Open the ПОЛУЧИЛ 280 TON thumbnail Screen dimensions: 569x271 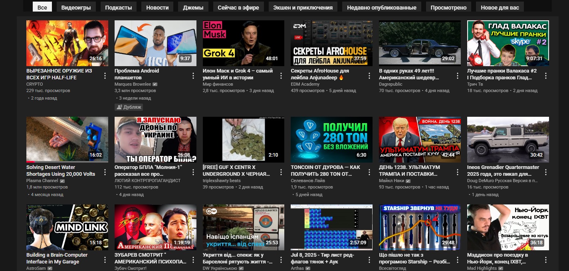click(331, 139)
